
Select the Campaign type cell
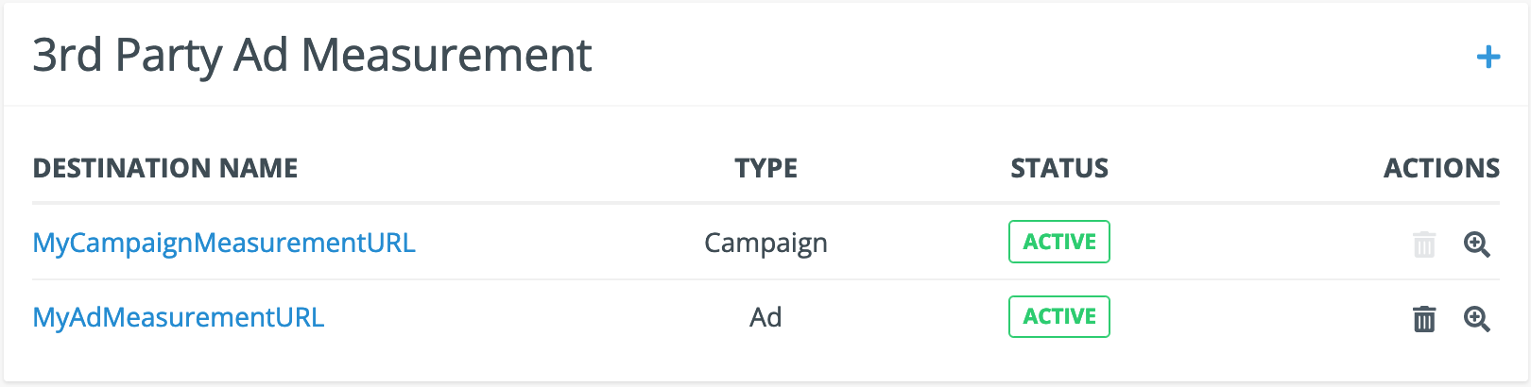[765, 244]
